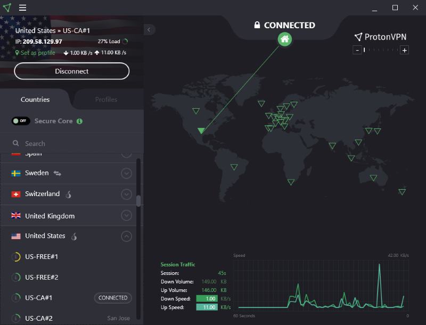The width and height of the screenshot is (426, 325).
Task: Click the CONNECTED badge next to US-CA#1
Action: [113, 298]
